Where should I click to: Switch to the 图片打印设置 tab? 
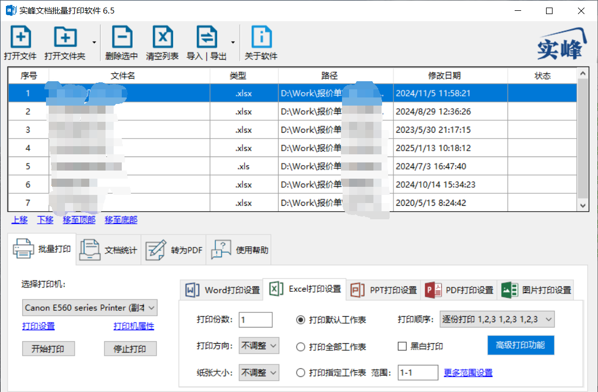pyautogui.click(x=536, y=290)
